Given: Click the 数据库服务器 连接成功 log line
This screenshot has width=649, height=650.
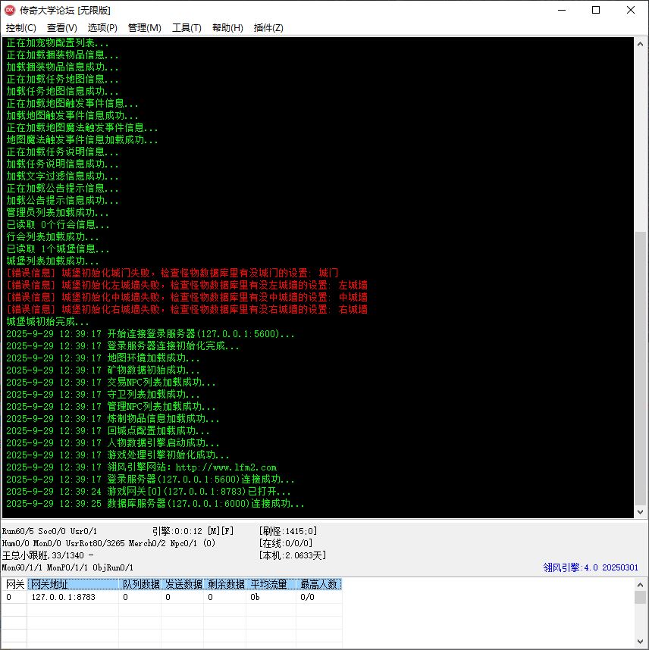Looking at the screenshot, I should [x=155, y=504].
